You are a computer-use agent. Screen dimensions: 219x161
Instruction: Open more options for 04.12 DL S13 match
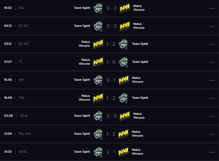pos(212,26)
